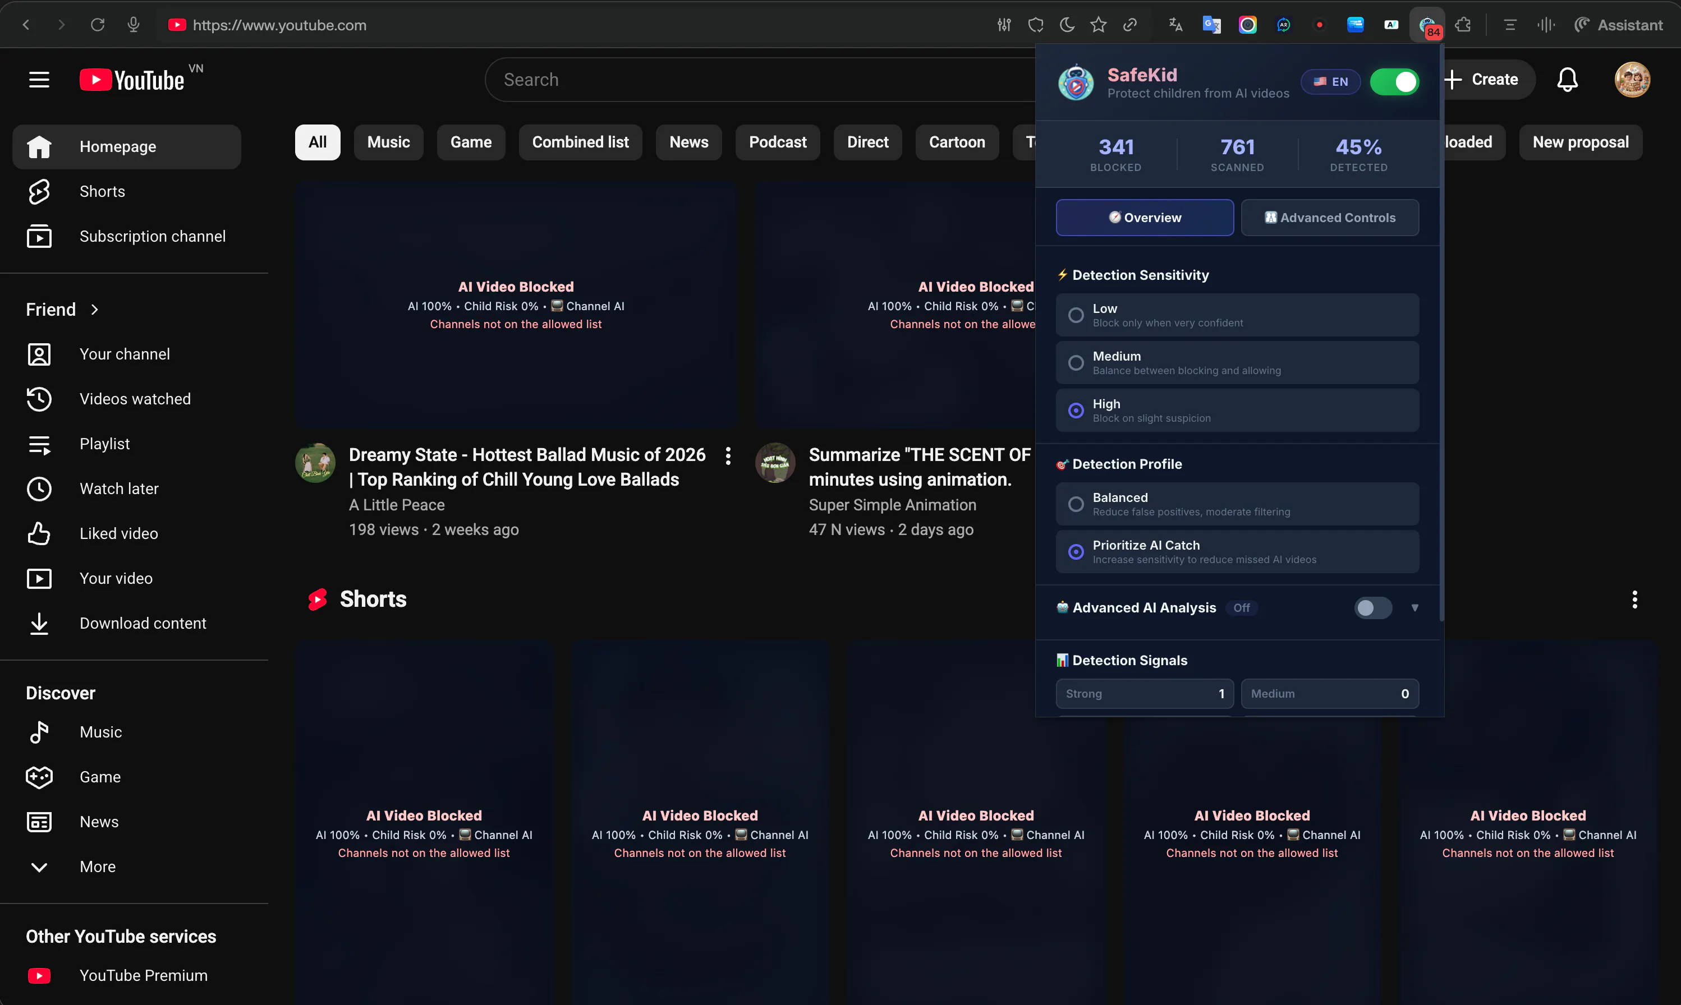Image resolution: width=1681 pixels, height=1005 pixels.
Task: Click the Medium detection signal box
Action: click(x=1329, y=694)
